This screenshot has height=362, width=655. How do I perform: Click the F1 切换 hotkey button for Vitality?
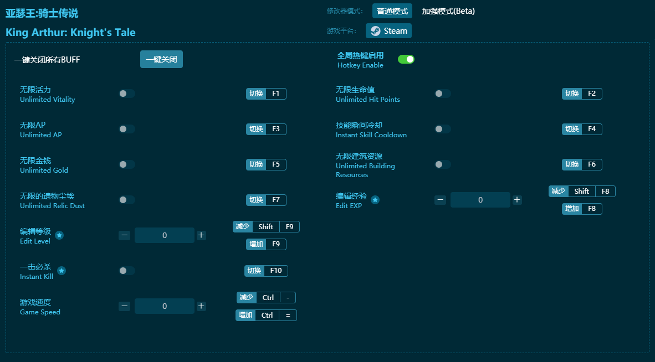[266, 94]
